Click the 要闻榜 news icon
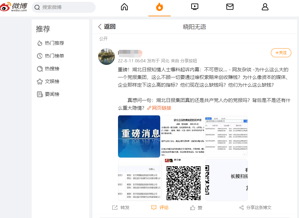This screenshot has height=218, width=299. [x=40, y=94]
